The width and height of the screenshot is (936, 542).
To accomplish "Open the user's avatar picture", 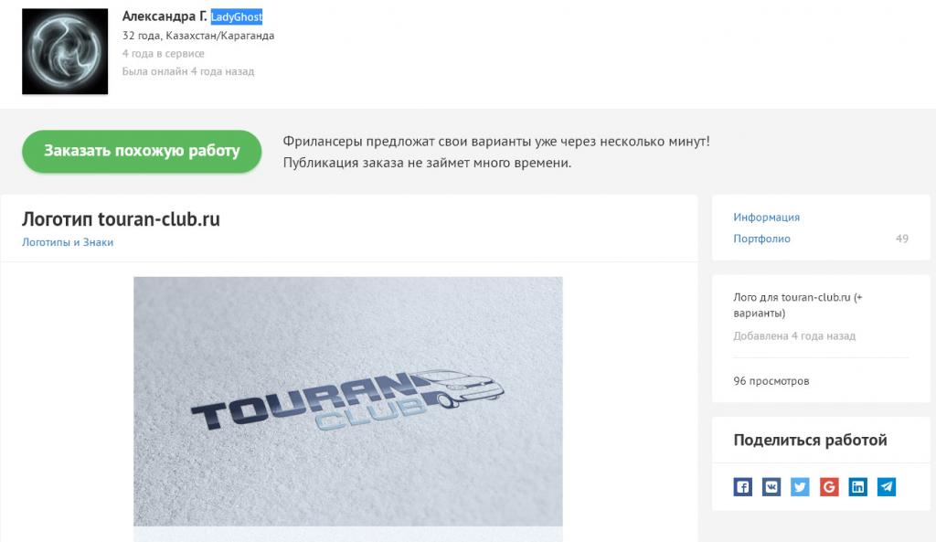I will (x=65, y=51).
